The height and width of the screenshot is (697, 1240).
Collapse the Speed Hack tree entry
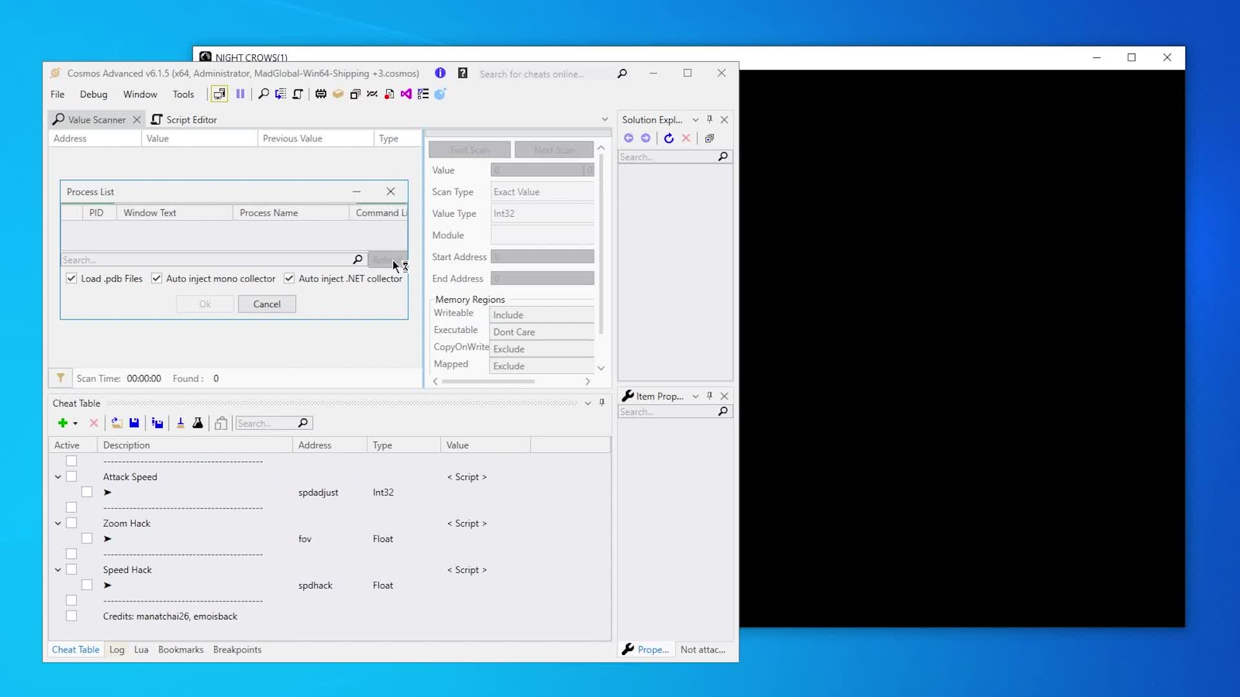[58, 570]
